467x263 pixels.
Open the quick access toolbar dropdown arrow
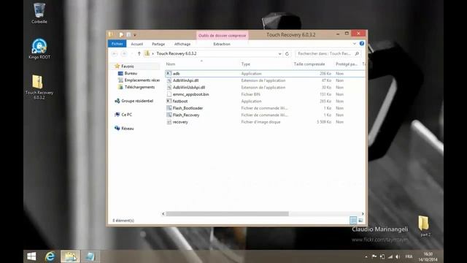(135, 35)
